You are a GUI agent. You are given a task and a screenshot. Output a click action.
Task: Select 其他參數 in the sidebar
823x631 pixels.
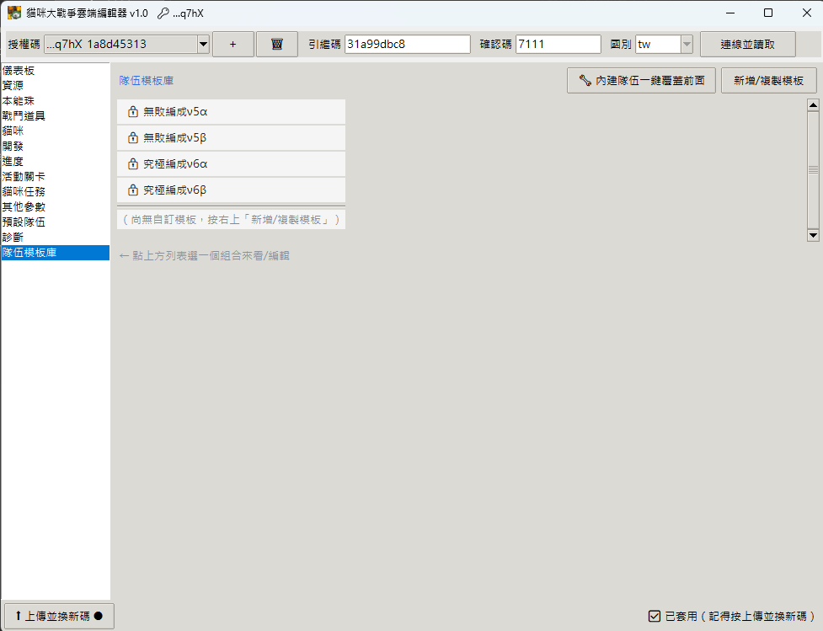click(x=55, y=207)
